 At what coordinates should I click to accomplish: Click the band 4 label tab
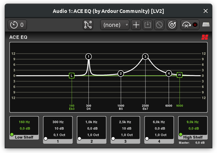coord(159,141)
